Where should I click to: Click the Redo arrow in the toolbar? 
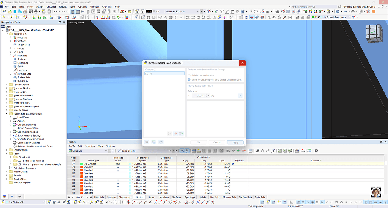coord(63,11)
